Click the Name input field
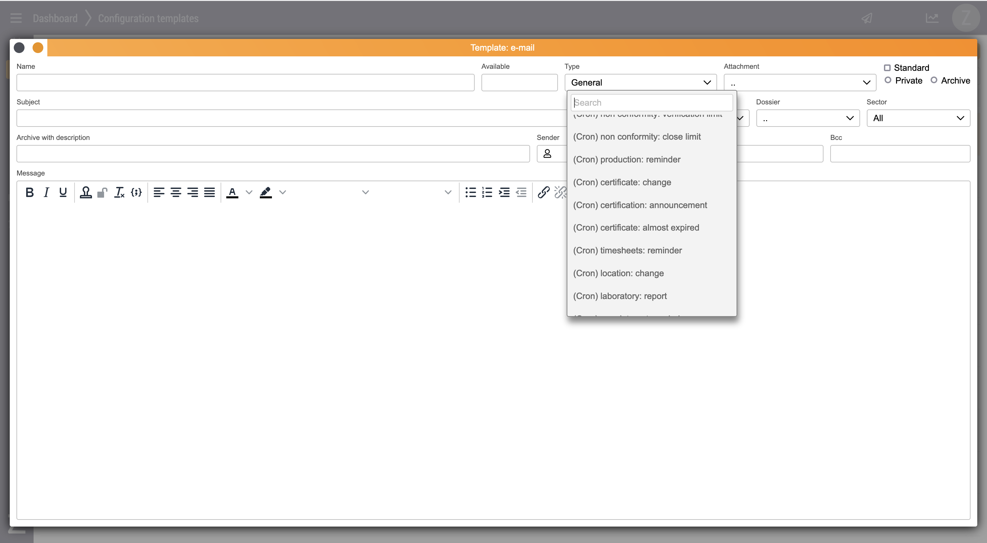Image resolution: width=987 pixels, height=543 pixels. pyautogui.click(x=245, y=83)
